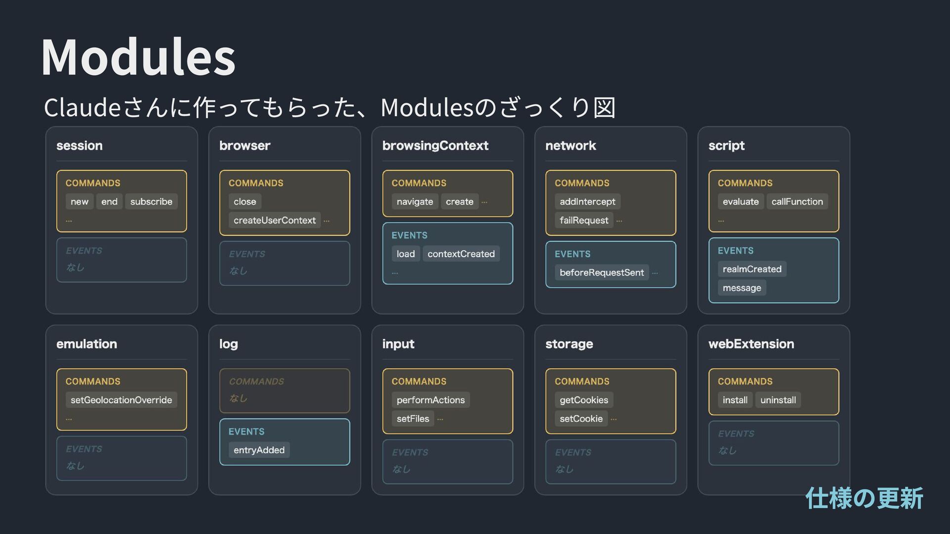
Task: Select the beforeRequestSent event chip
Action: pos(601,272)
